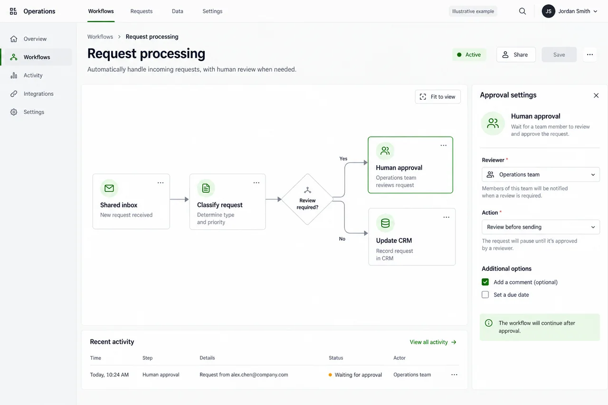Click the Classify request document icon
This screenshot has height=405, width=608.
coord(206,188)
